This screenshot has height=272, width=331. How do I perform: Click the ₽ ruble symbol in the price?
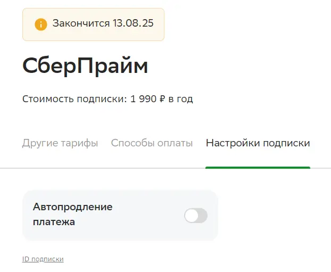coord(162,99)
